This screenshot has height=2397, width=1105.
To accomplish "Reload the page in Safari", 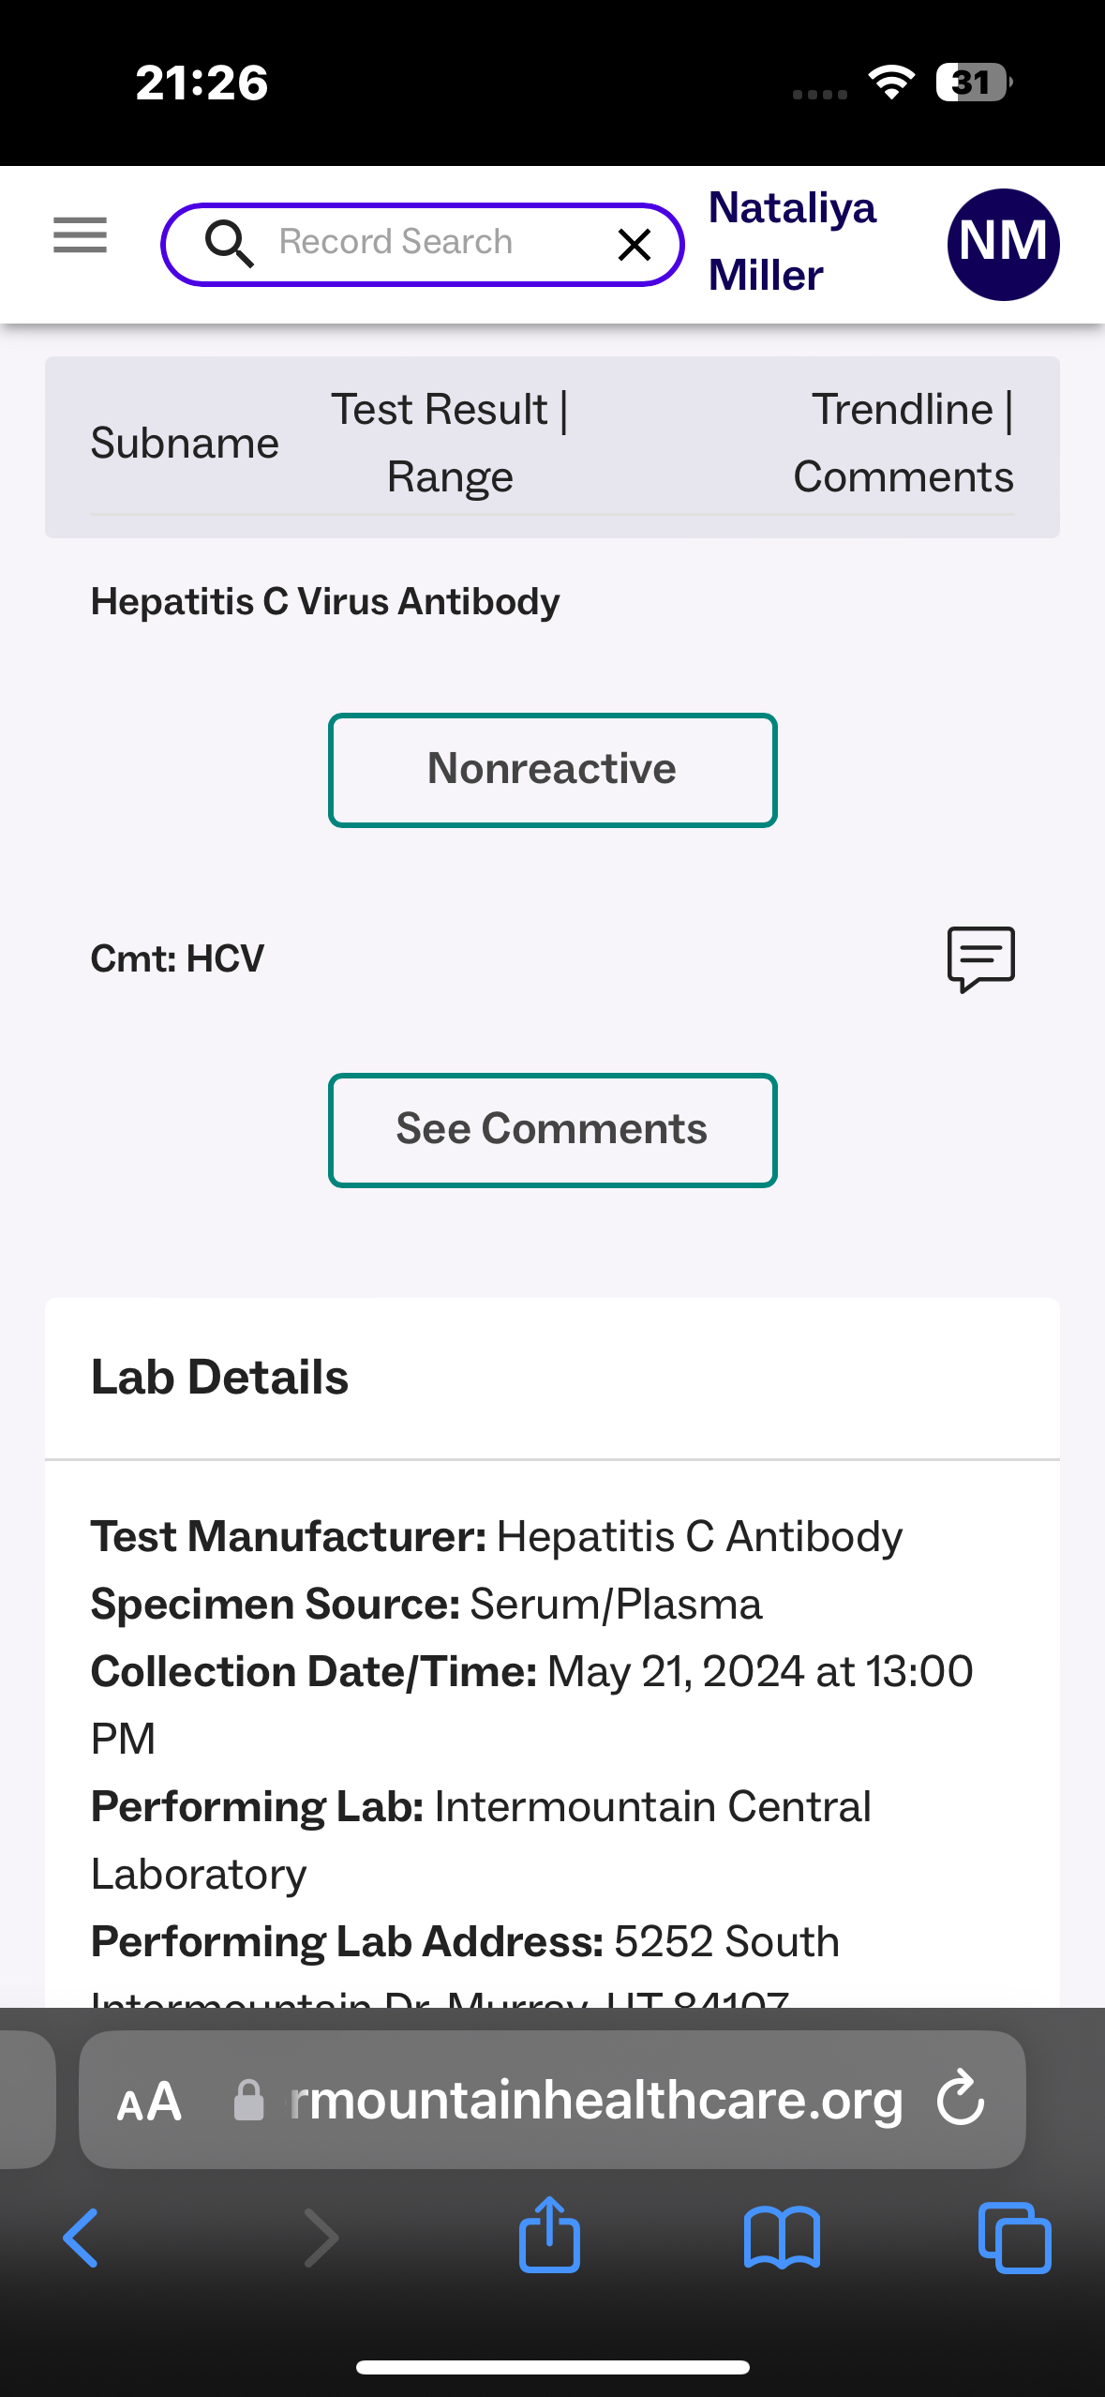I will point(961,2099).
